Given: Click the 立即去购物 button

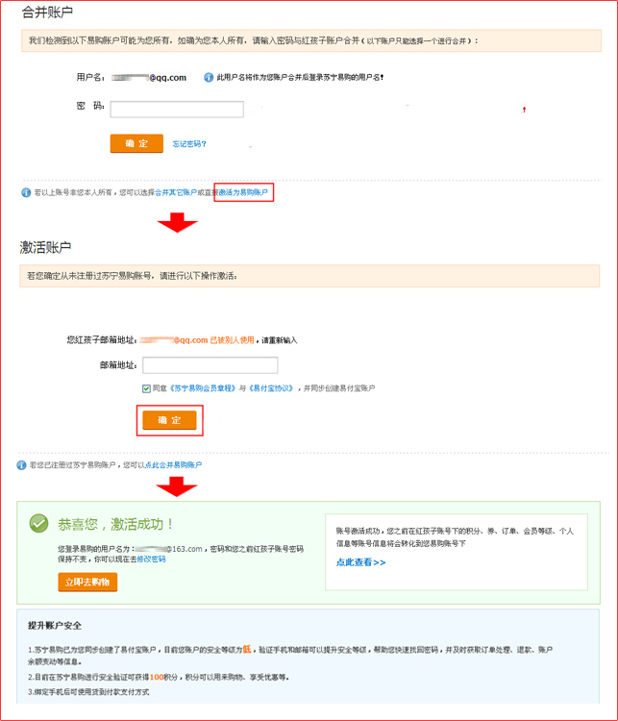Looking at the screenshot, I should pos(87,582).
